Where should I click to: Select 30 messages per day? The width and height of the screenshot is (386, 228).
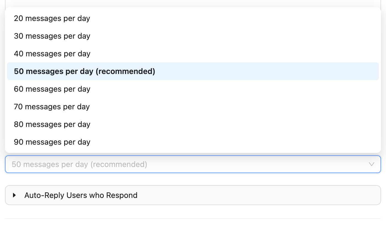(52, 36)
